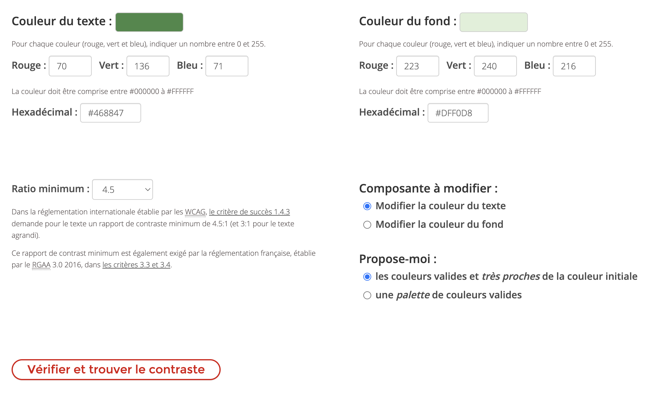Open the Ratio minimum dropdown
This screenshot has height=399, width=651.
click(x=123, y=189)
